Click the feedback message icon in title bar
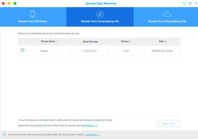 coord(184,3)
